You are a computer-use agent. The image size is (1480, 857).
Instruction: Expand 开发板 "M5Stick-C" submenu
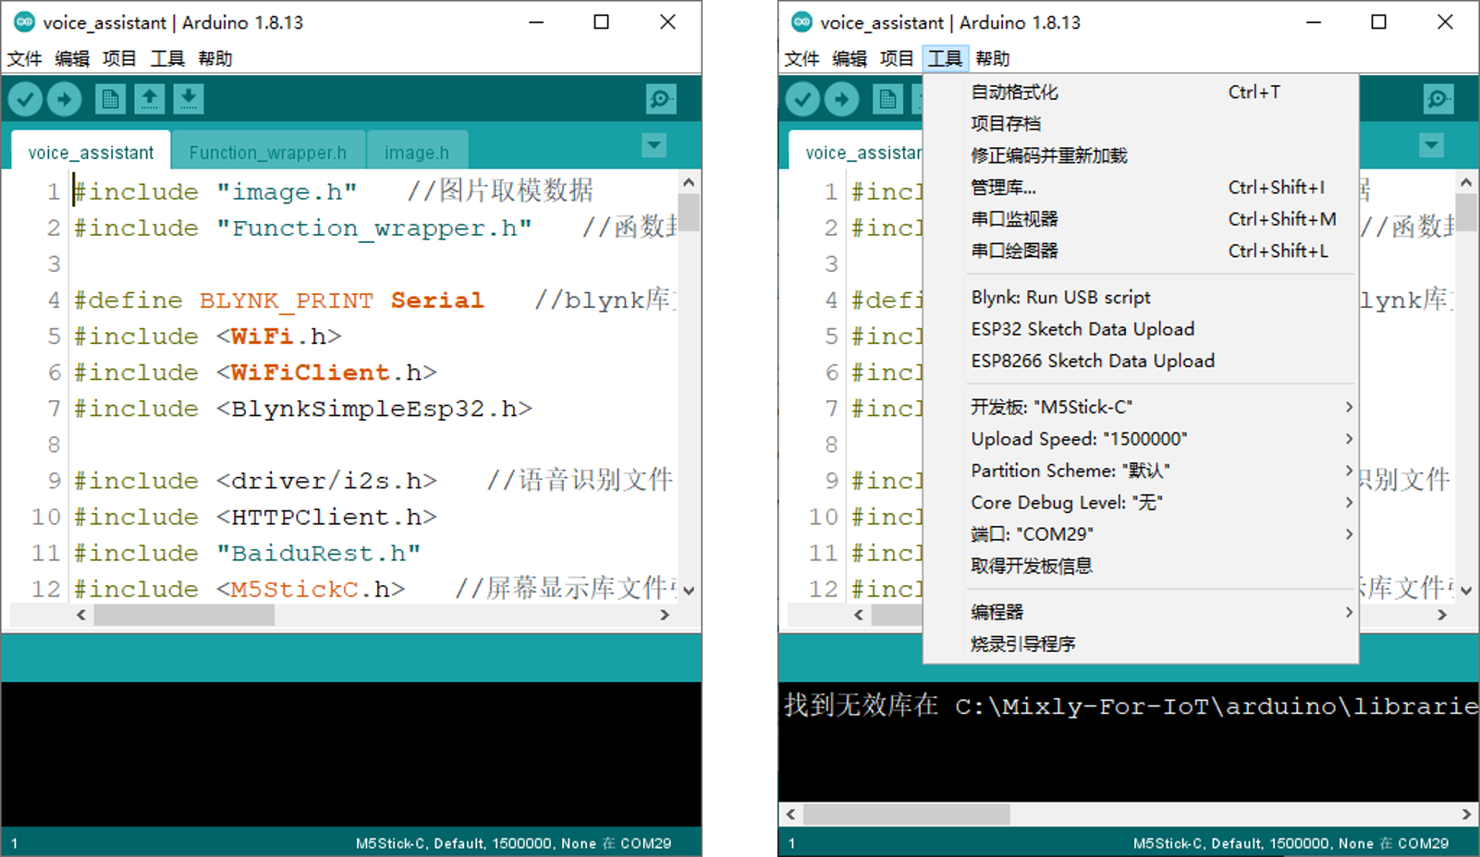click(1141, 408)
